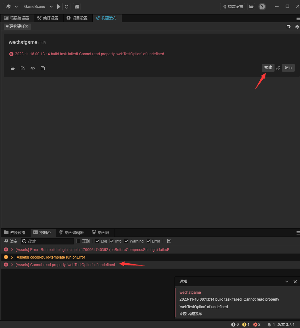Click the link icon between 构建 and 运行
This screenshot has height=328, width=300.
[x=278, y=68]
